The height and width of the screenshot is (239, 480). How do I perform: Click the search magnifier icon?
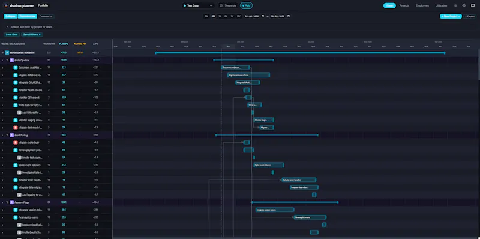[7, 27]
